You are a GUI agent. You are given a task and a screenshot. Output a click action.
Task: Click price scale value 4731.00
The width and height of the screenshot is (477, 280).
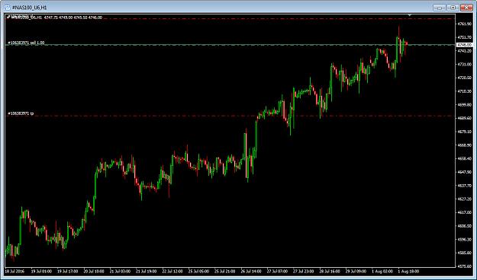465,65
